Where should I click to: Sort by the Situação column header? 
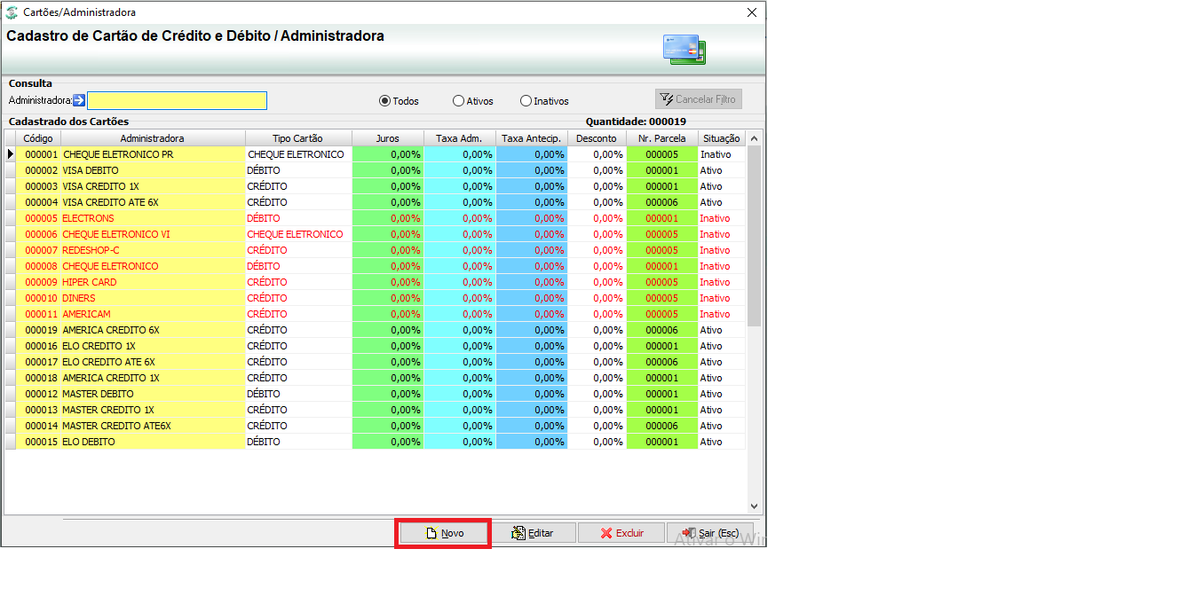pos(721,138)
